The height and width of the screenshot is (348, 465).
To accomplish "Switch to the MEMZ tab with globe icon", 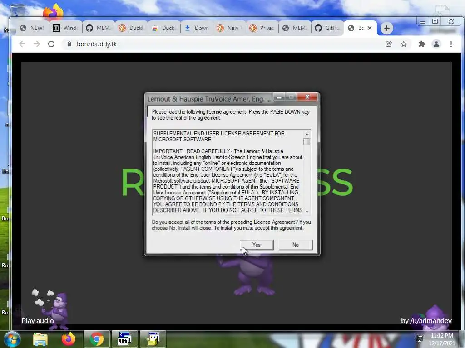I will (x=294, y=28).
